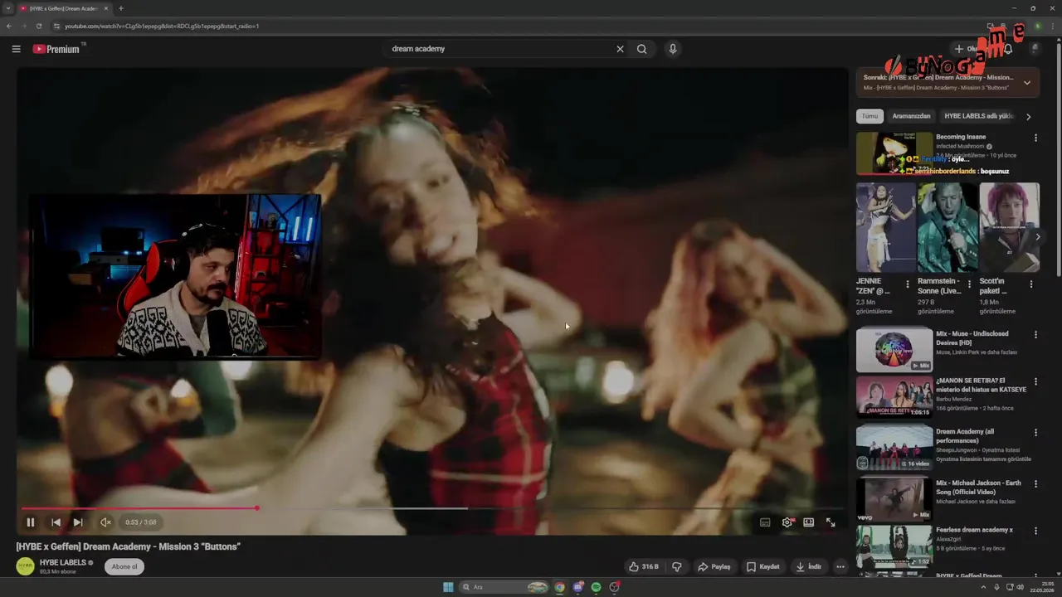
Task: Dislike the video
Action: pyautogui.click(x=677, y=567)
